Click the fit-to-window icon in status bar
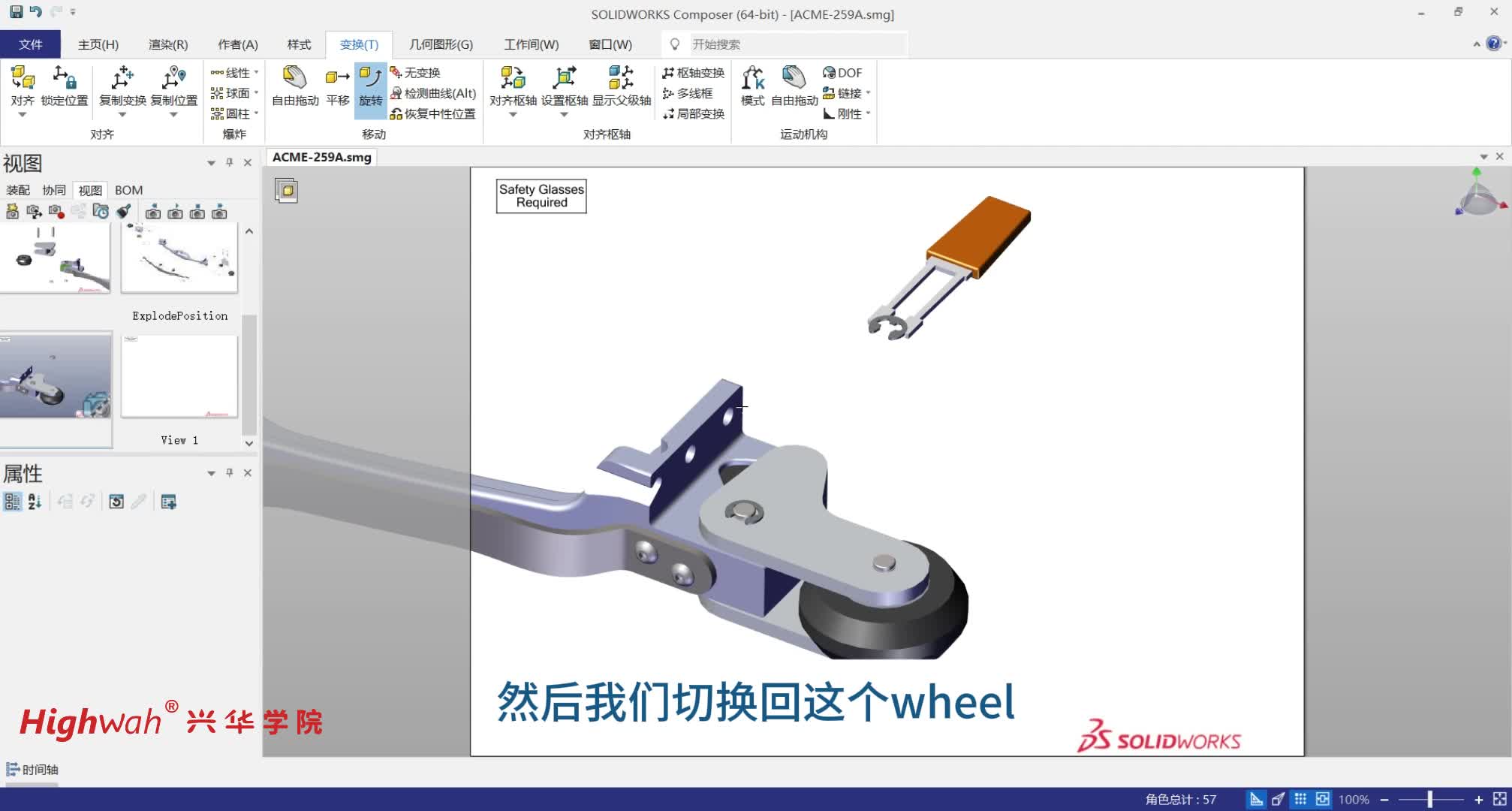This screenshot has height=811, width=1512. tap(1500, 799)
